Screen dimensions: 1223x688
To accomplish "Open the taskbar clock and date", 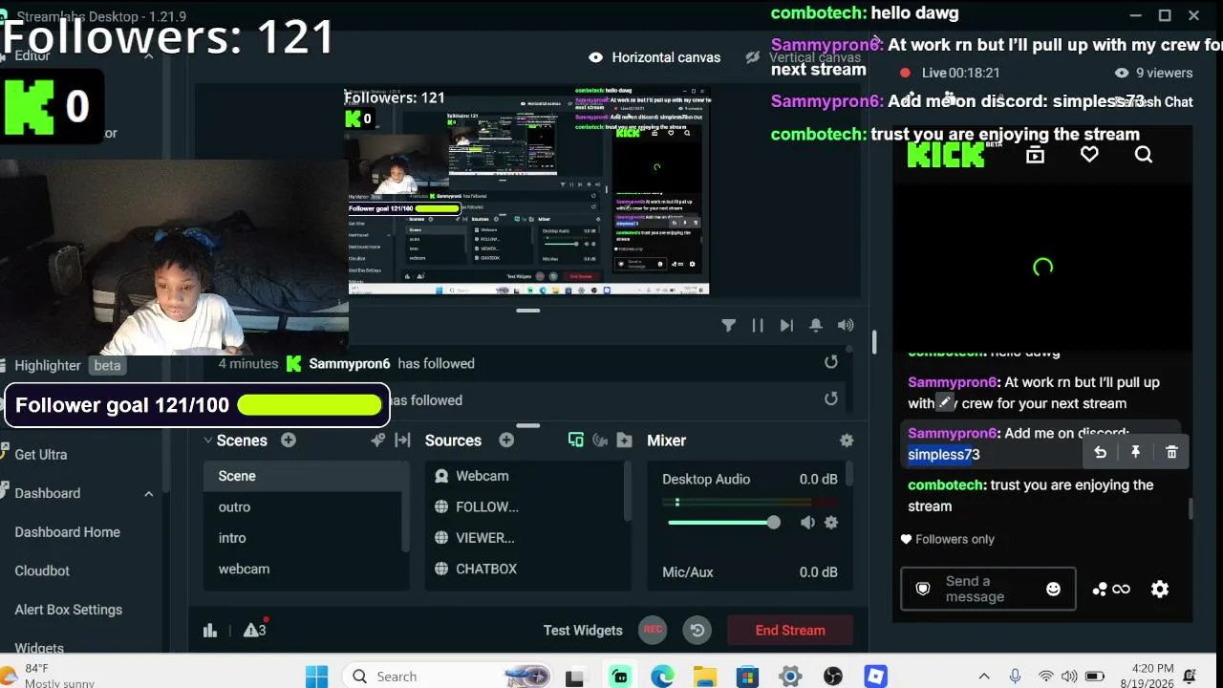I will tap(1151, 676).
